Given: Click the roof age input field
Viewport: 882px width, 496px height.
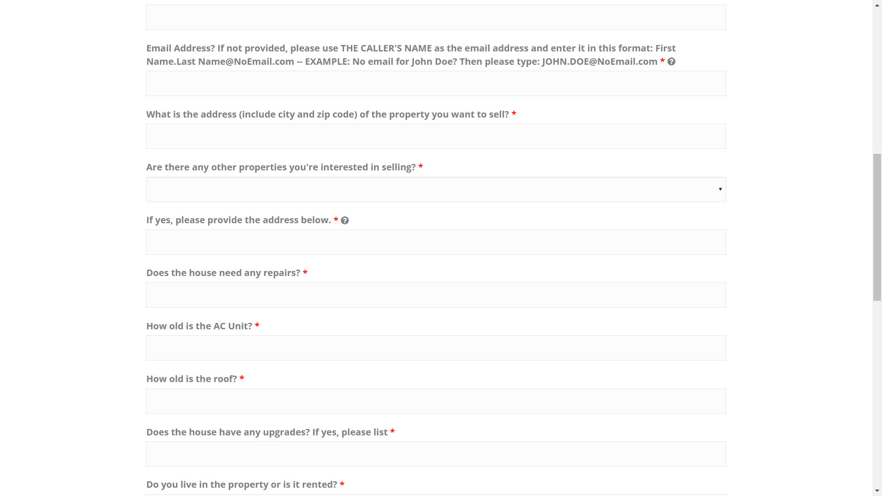Looking at the screenshot, I should click(x=435, y=400).
